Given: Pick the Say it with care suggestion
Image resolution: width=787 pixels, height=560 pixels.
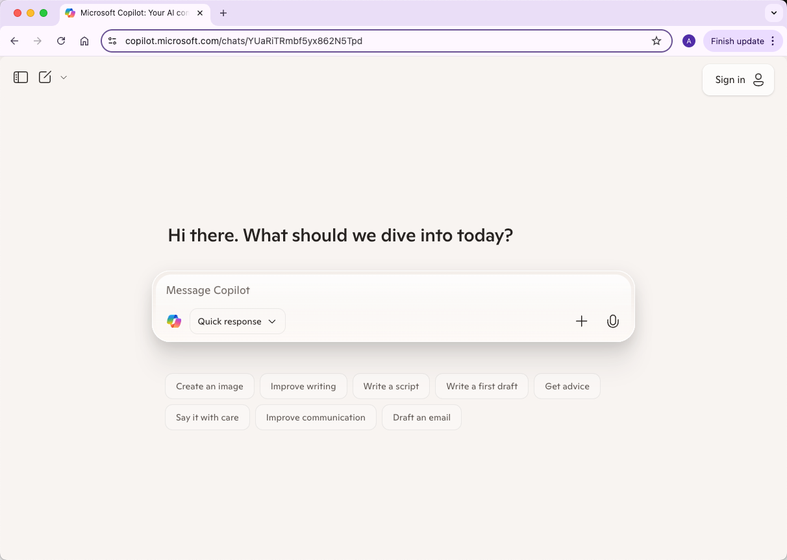Looking at the screenshot, I should click(x=207, y=417).
